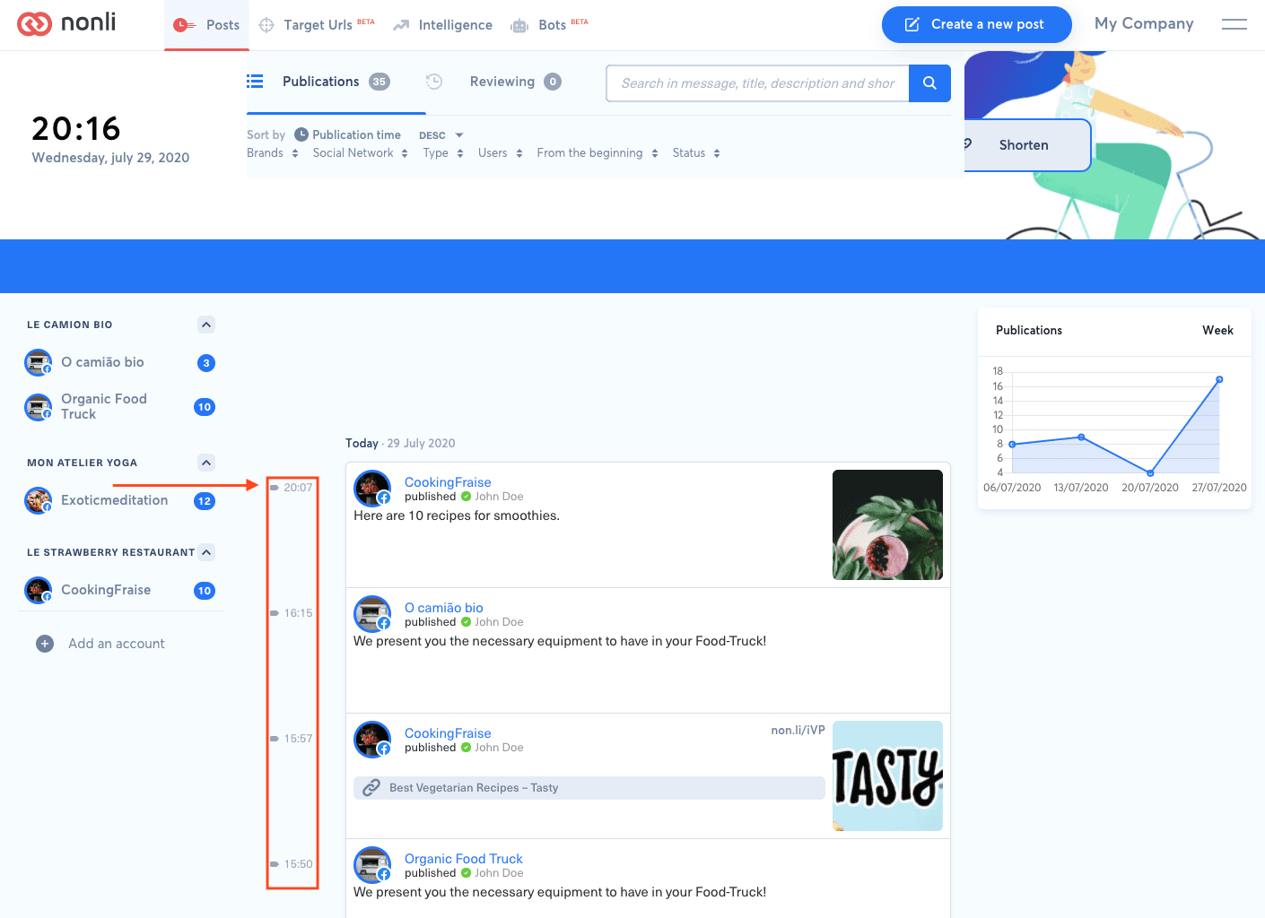
Task: Open the Target Urls tab
Action: (x=317, y=25)
